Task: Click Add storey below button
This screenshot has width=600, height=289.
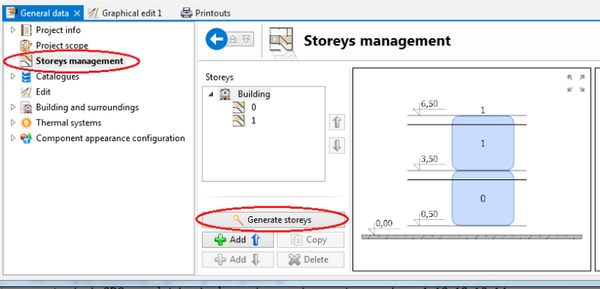Action: (x=238, y=260)
